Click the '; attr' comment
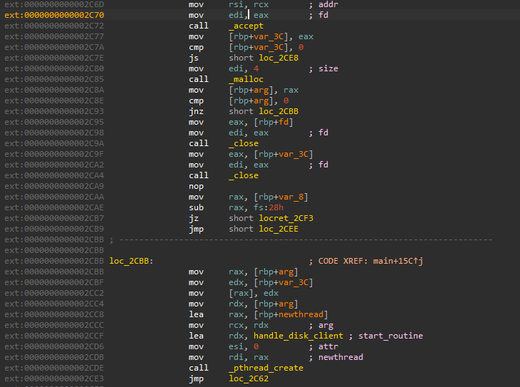This screenshot has height=387, width=520. 323,347
